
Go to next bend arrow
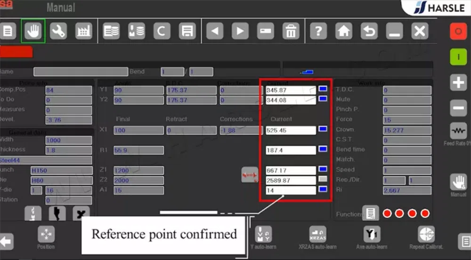(x=240, y=31)
